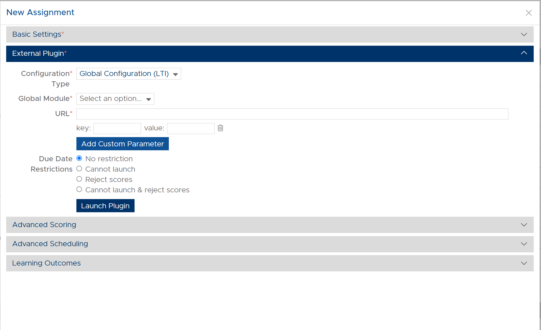Close the New Assignment dialog
This screenshot has width=541, height=330.
pos(529,13)
